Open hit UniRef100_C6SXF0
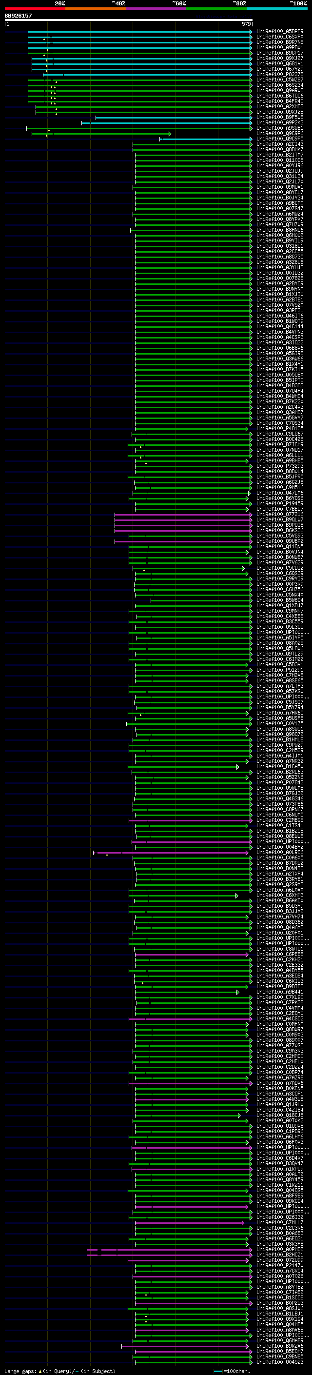Screen dimensions: 312x1375 [x=280, y=37]
